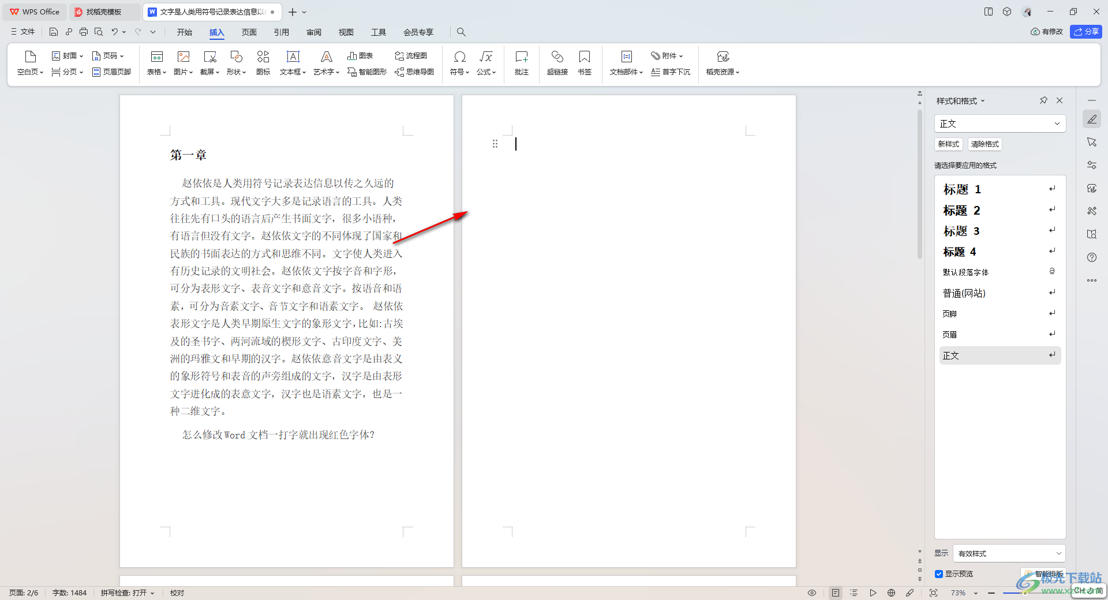Image resolution: width=1108 pixels, height=600 pixels.
Task: Switch to the 开始 ribbon tab
Action: pos(185,32)
